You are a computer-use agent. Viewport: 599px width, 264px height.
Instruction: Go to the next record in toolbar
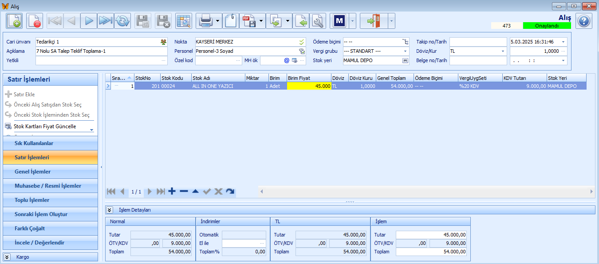[x=89, y=21]
